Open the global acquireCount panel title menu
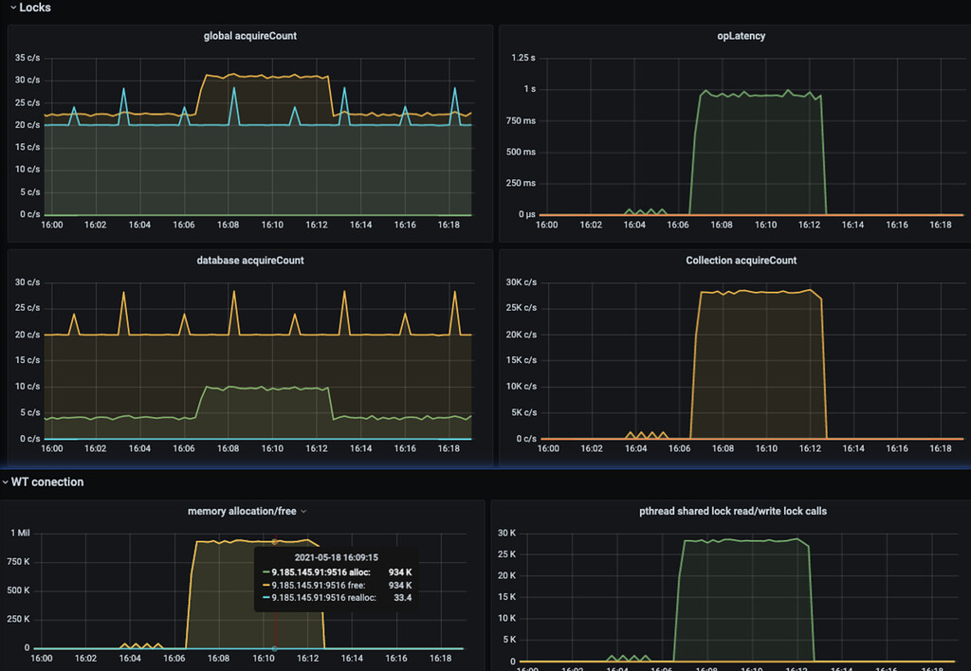Viewport: 971px width, 671px height. [x=249, y=37]
